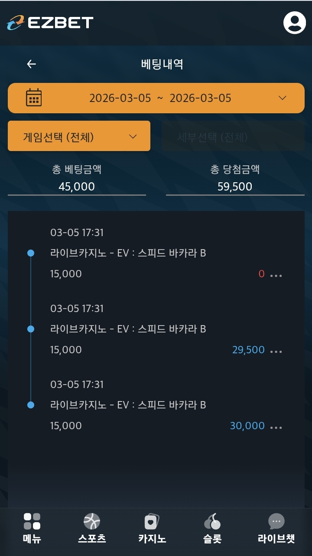Open the 세부선택 (전체) dropdown
The image size is (312, 556).
pos(233,136)
